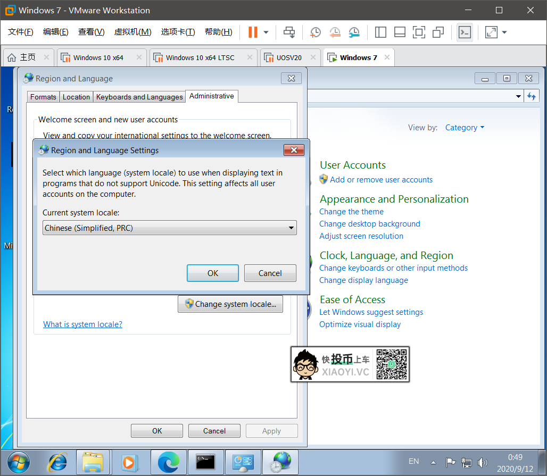Open the 编辑(E) menu
Viewport: 547px width, 476px height.
(x=56, y=32)
